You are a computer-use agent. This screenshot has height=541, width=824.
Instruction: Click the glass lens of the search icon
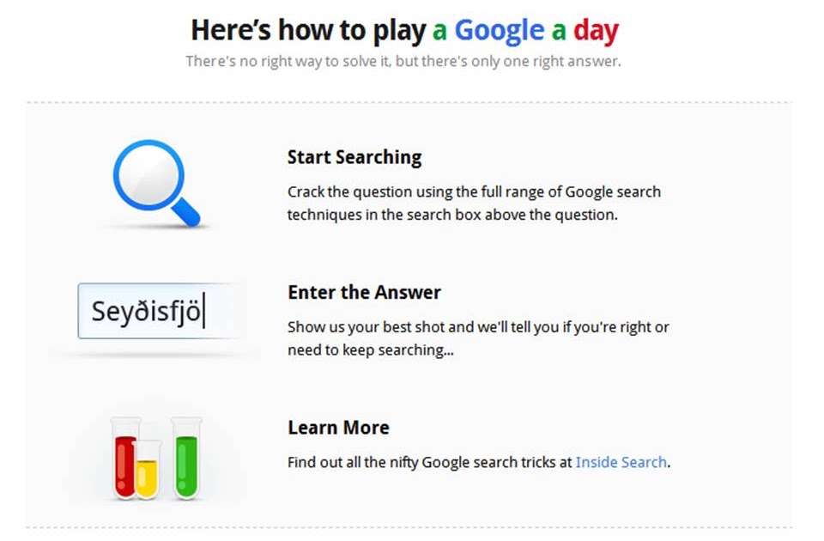[148, 173]
